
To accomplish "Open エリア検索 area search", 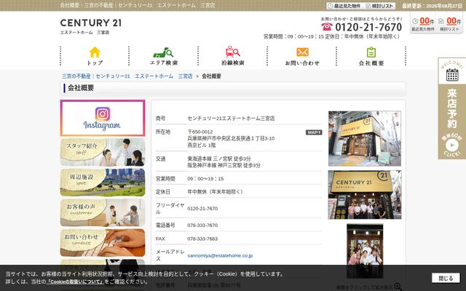I will [163, 56].
